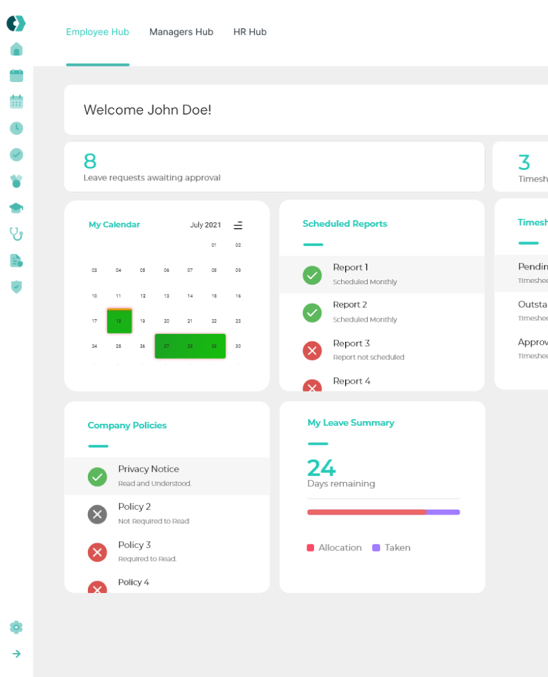Switch to the Employee Hub tab

pyautogui.click(x=98, y=32)
